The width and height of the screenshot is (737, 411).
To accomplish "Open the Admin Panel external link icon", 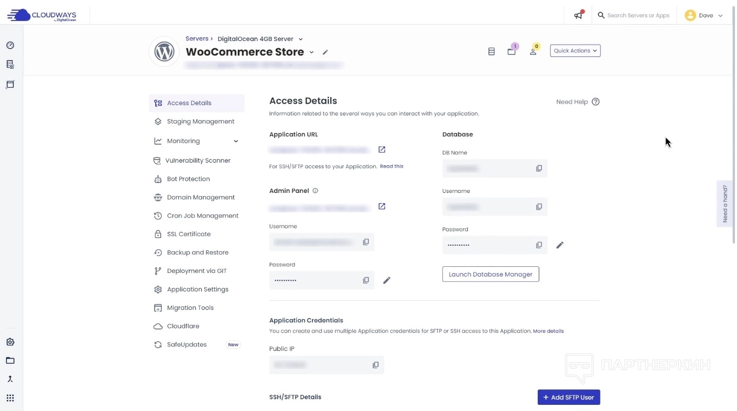I will [x=382, y=206].
